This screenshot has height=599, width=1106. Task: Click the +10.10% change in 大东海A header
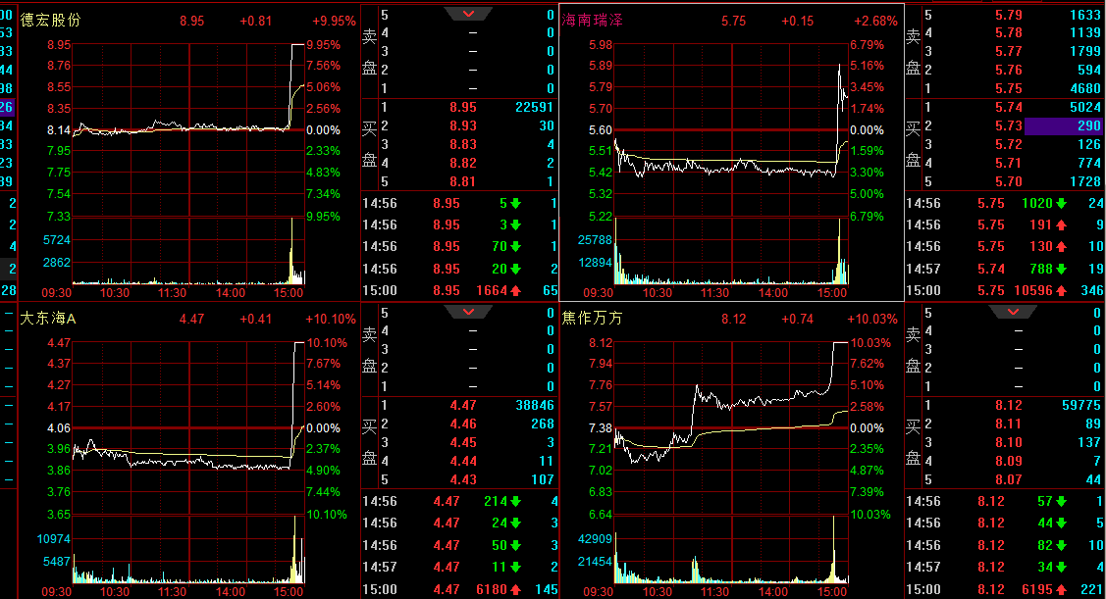point(330,320)
